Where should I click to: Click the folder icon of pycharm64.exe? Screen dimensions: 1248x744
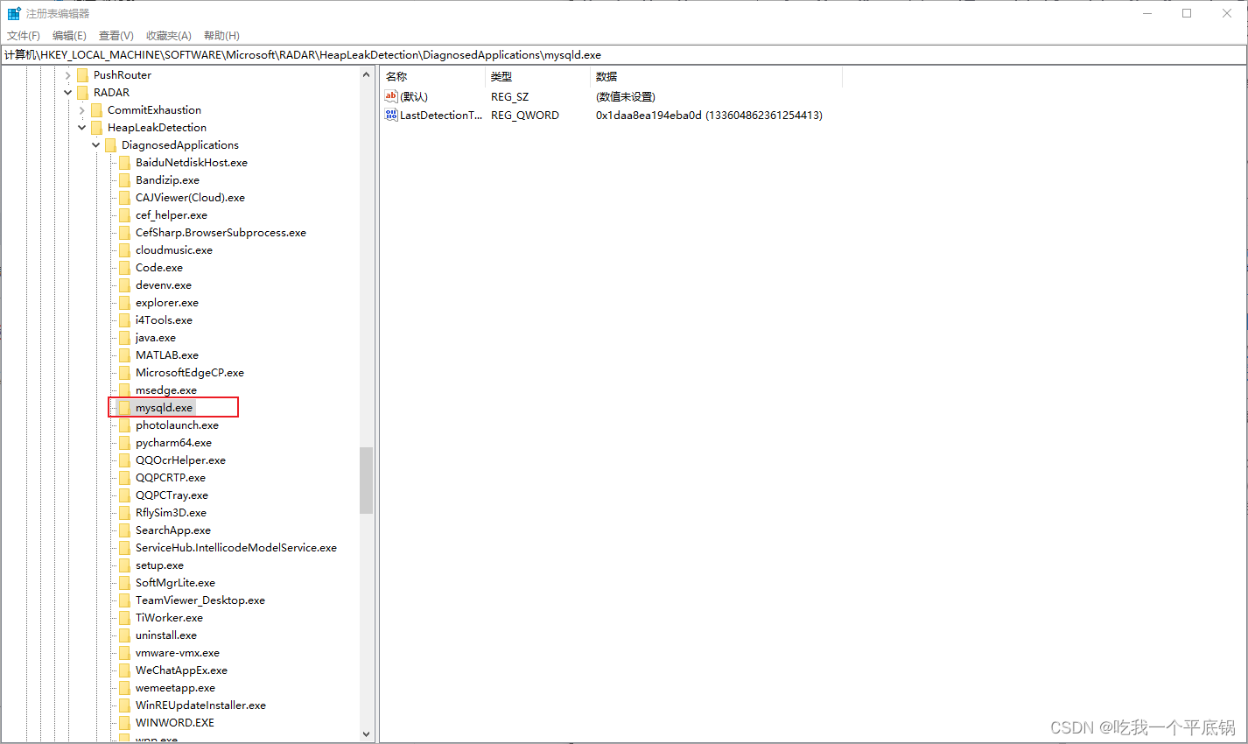[125, 443]
